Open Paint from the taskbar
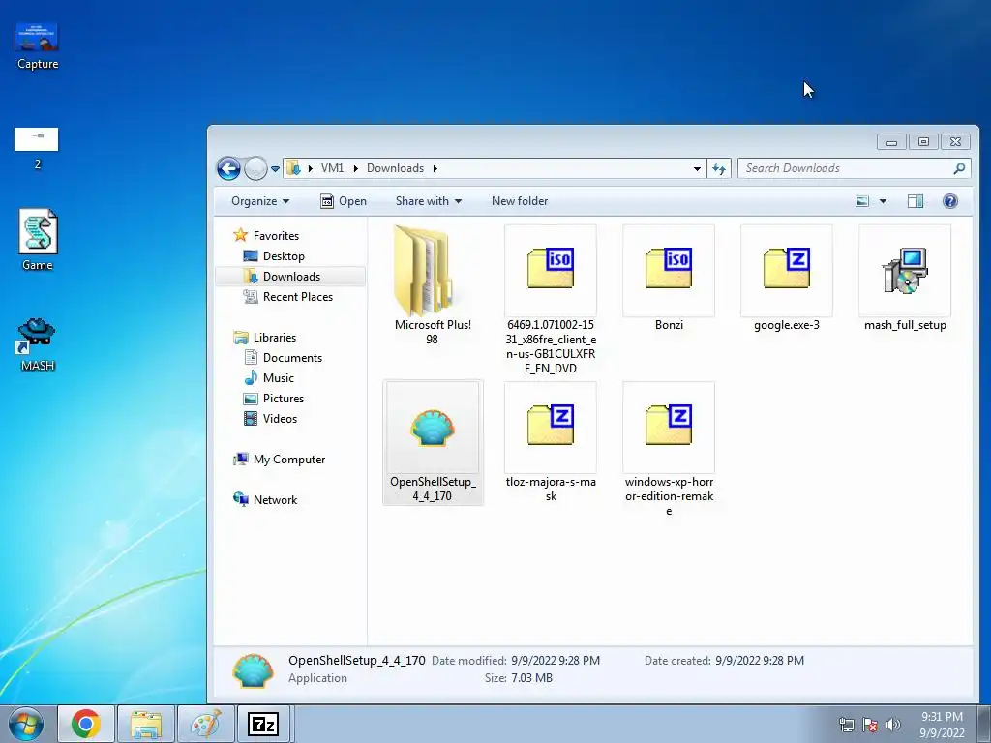 tap(205, 724)
